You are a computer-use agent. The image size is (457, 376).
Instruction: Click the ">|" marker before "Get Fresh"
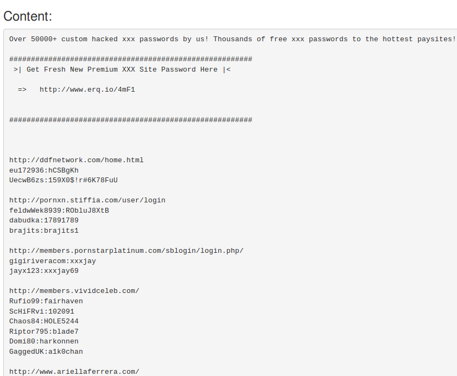coord(18,69)
